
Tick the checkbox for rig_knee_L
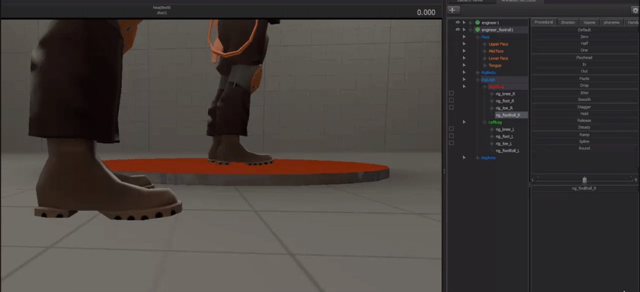[451, 129]
